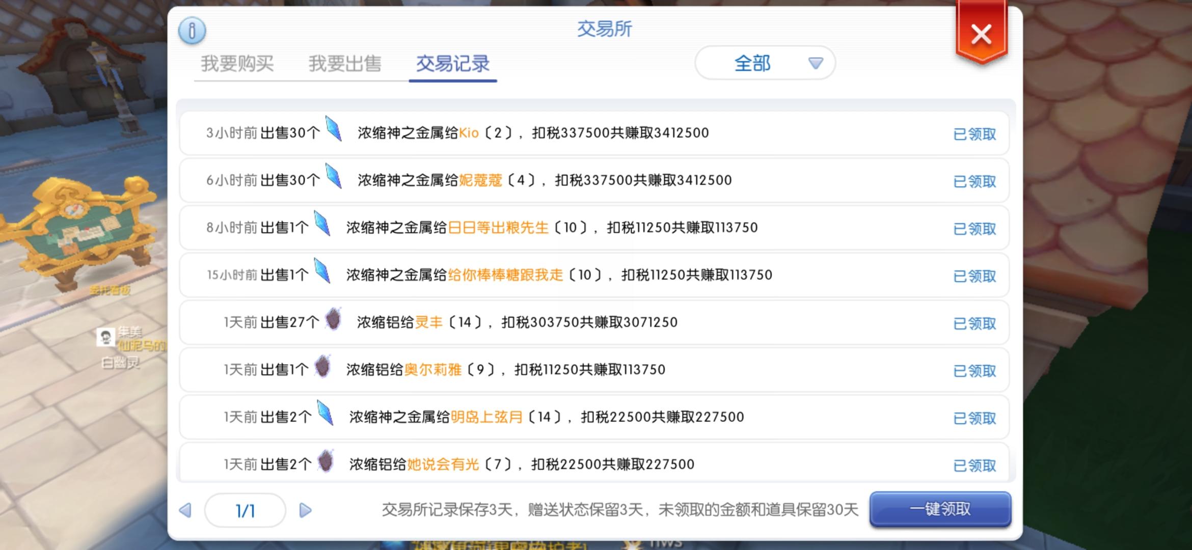Click crystal icon in 明岛上弦月 row
Image resolution: width=1192 pixels, height=550 pixels.
(x=325, y=413)
